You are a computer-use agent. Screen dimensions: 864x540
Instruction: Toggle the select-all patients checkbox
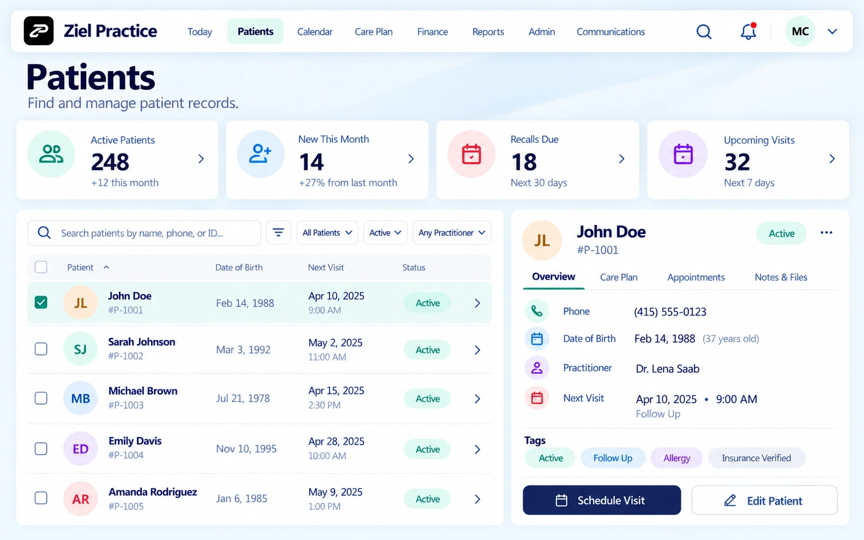(x=41, y=267)
